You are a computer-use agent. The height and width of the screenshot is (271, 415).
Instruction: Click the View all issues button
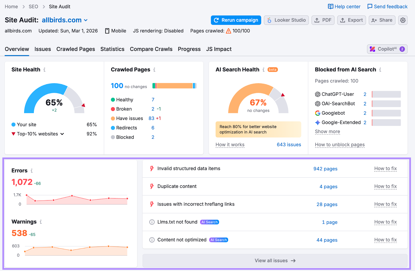click(275, 260)
